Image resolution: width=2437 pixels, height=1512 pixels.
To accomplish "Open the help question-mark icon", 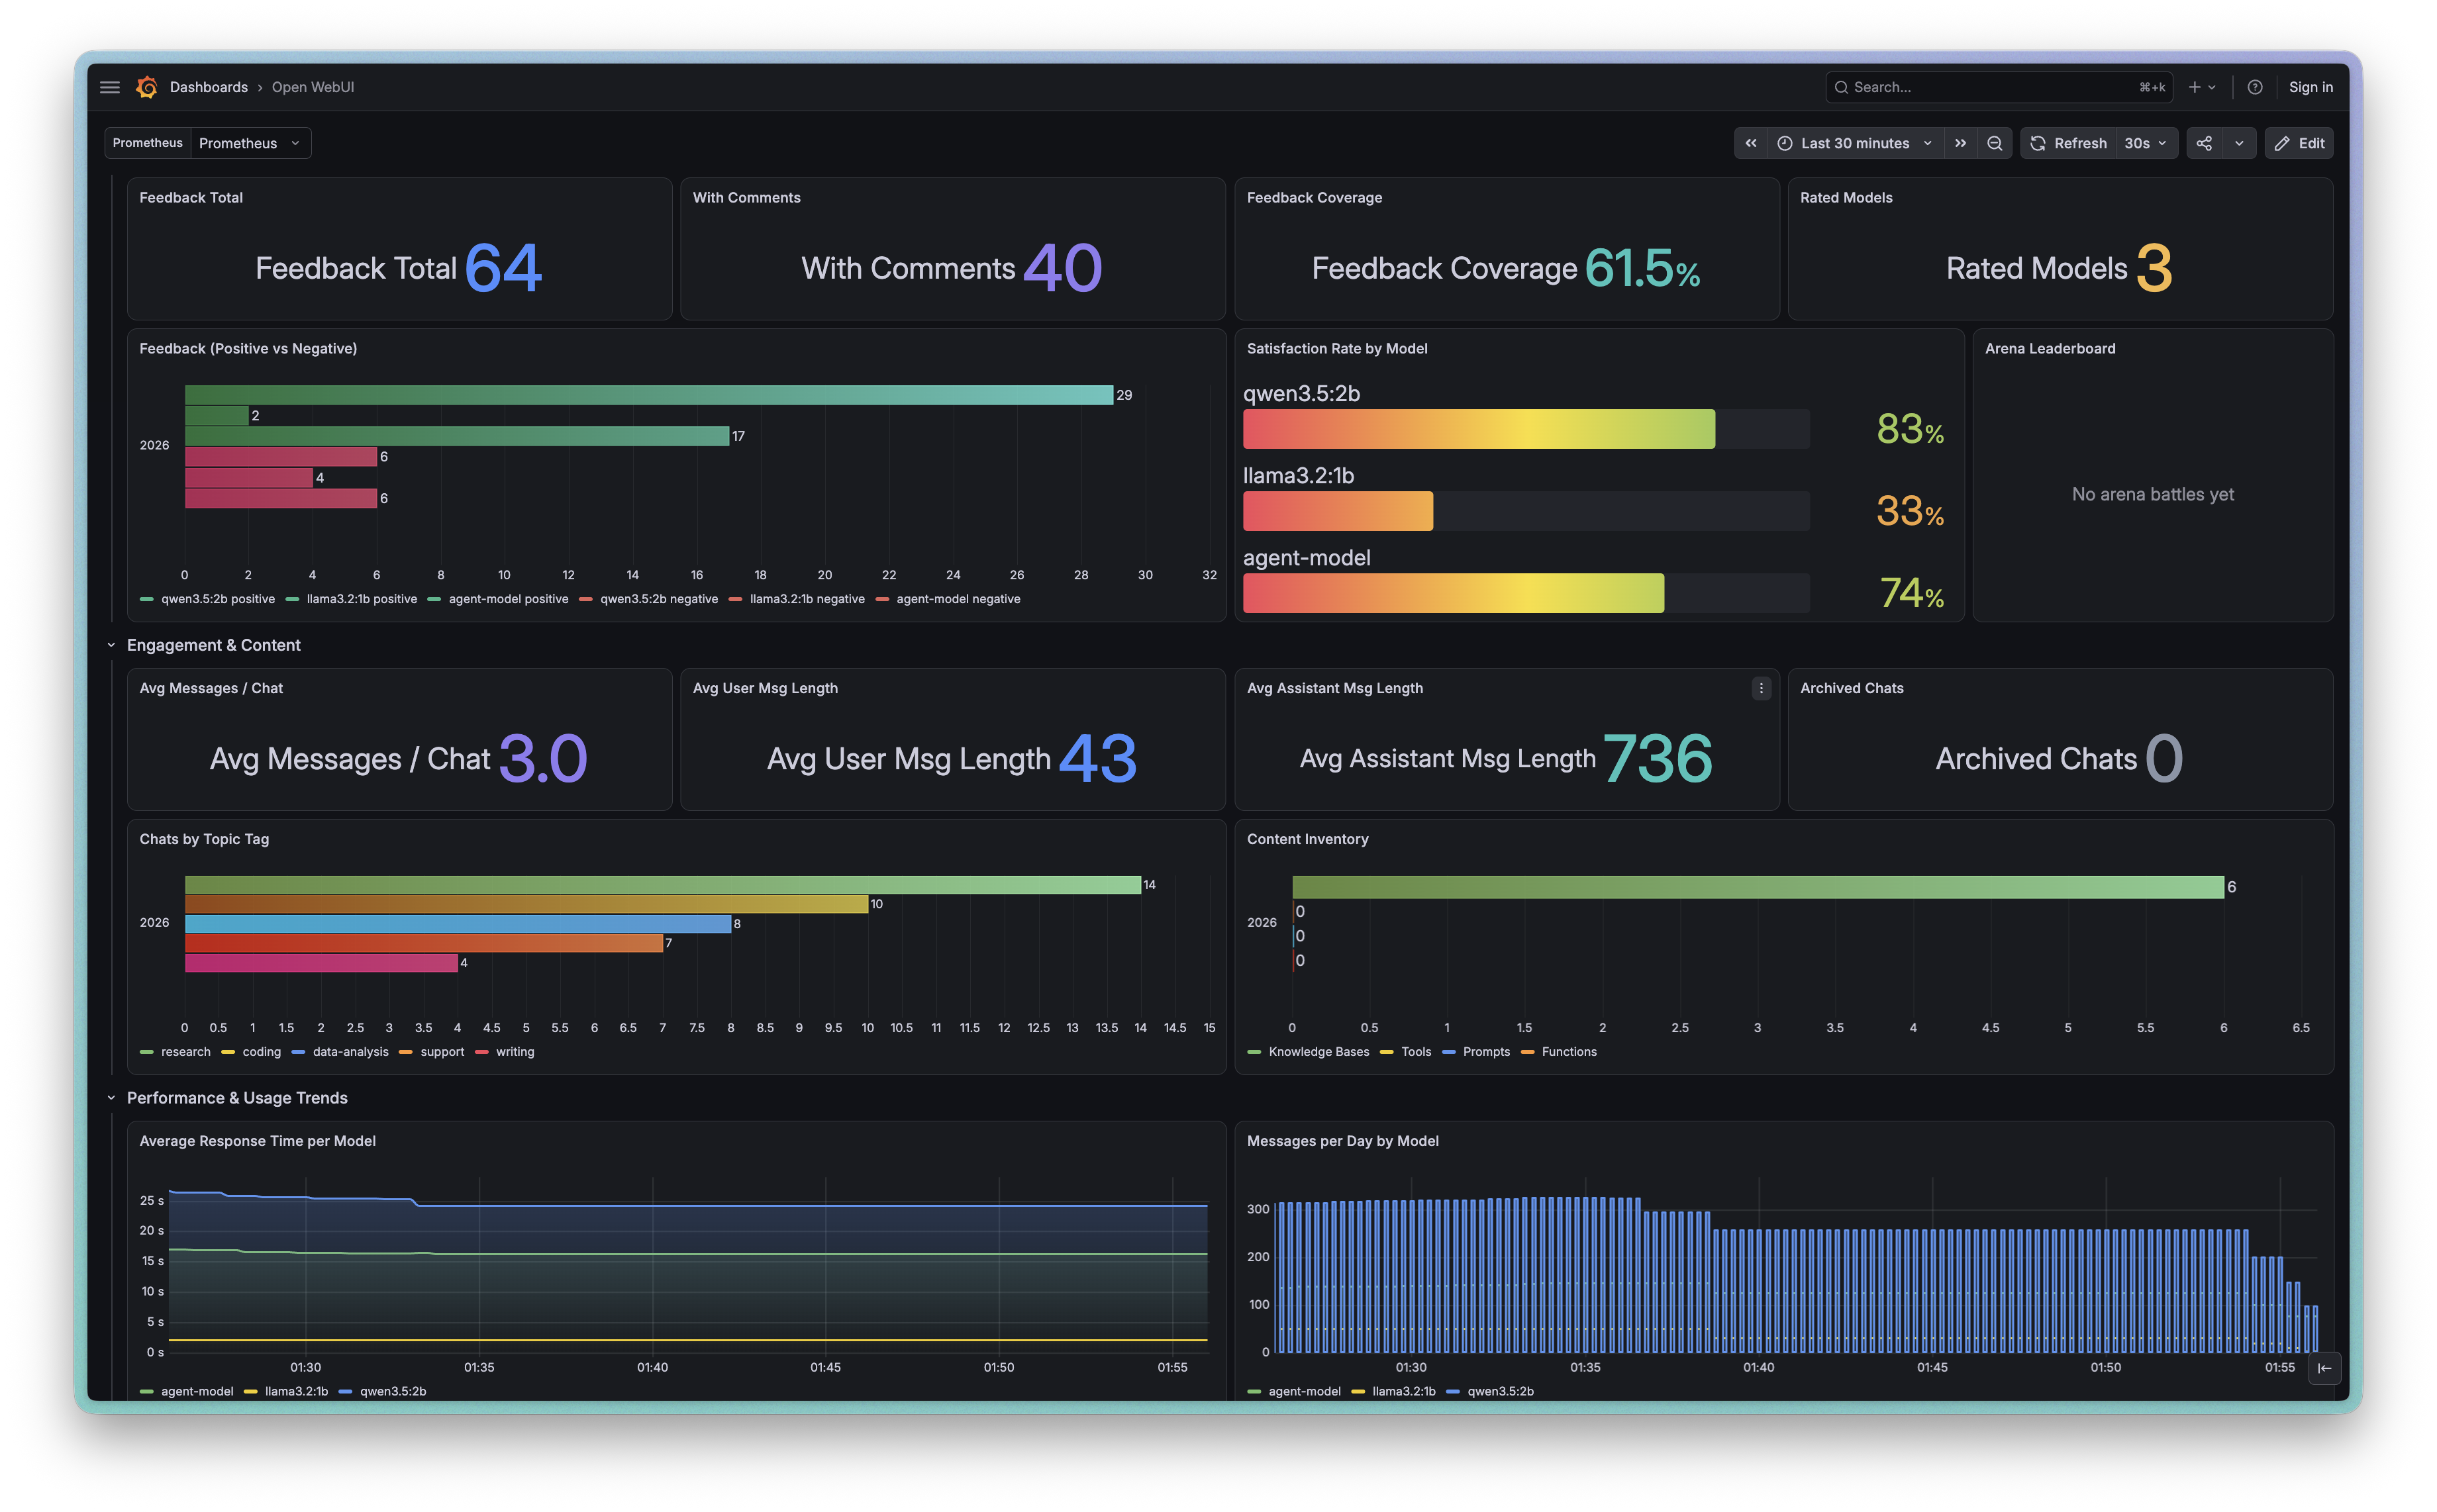I will (x=2255, y=87).
